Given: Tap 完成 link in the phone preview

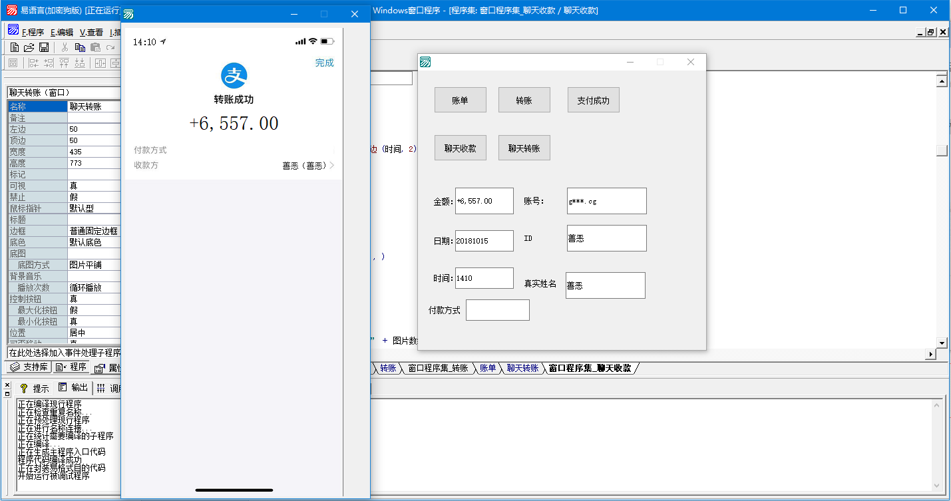Looking at the screenshot, I should [324, 63].
